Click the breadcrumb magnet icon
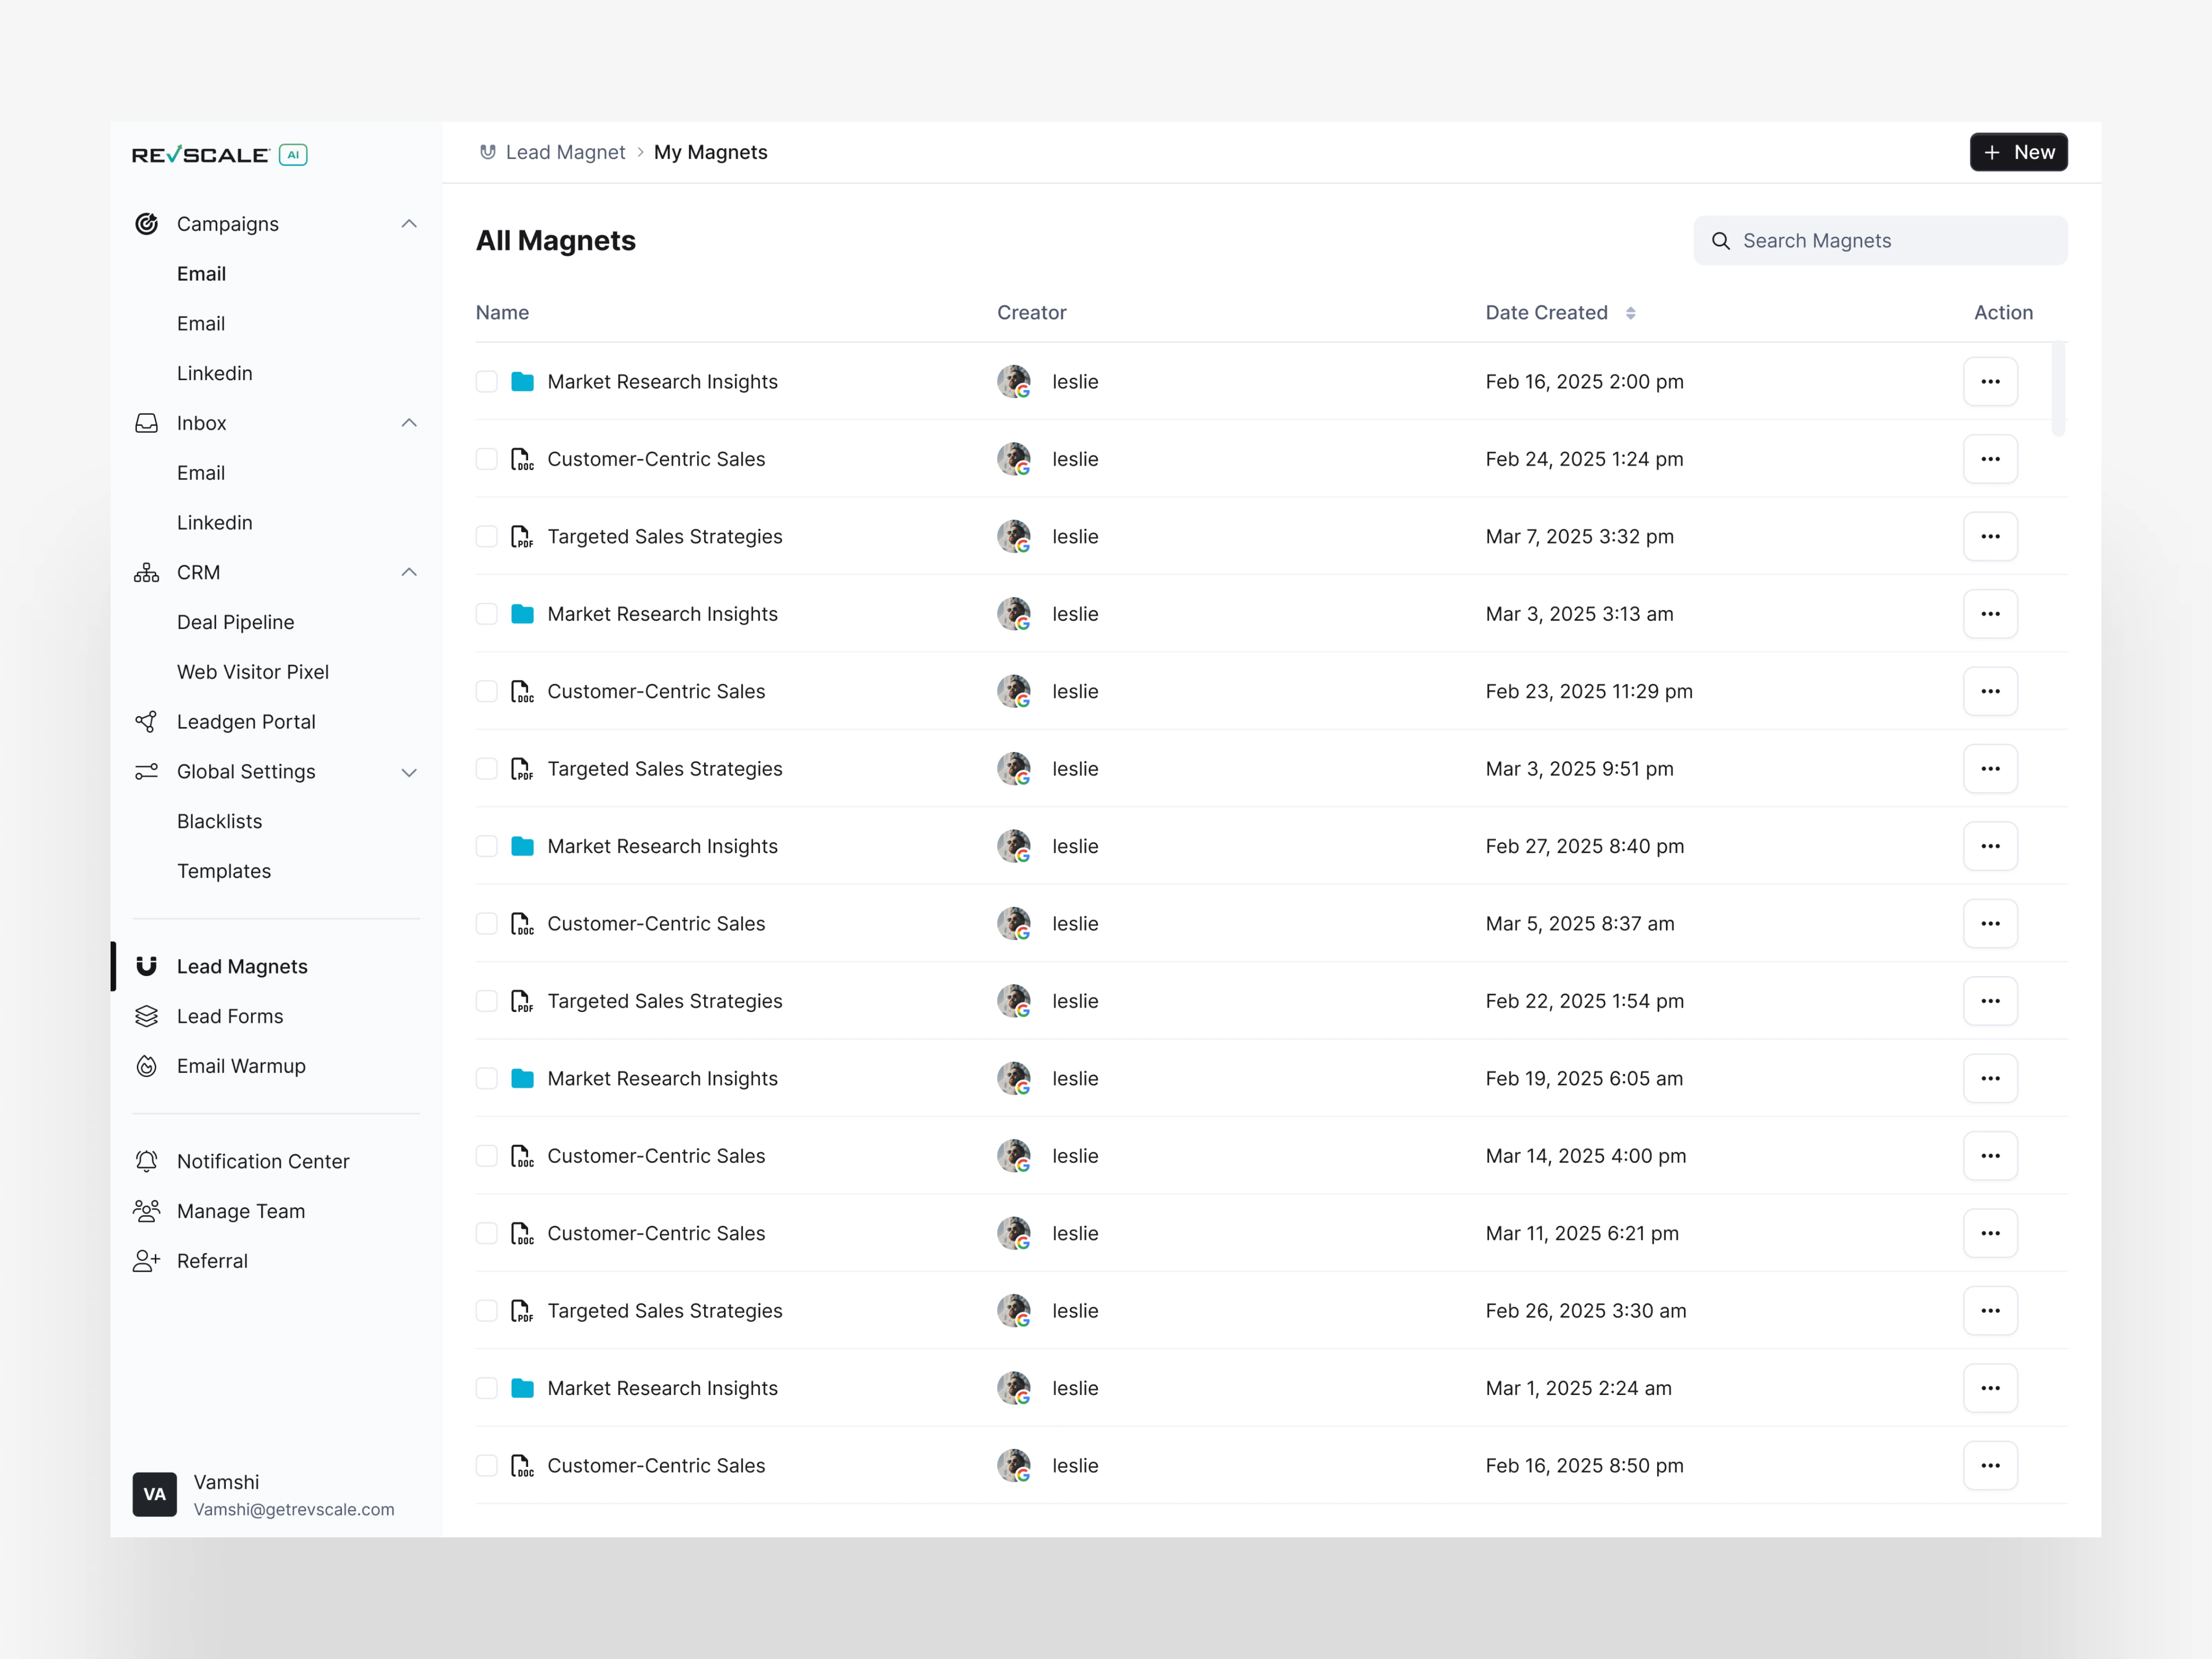Viewport: 2212px width, 1659px height. point(488,152)
